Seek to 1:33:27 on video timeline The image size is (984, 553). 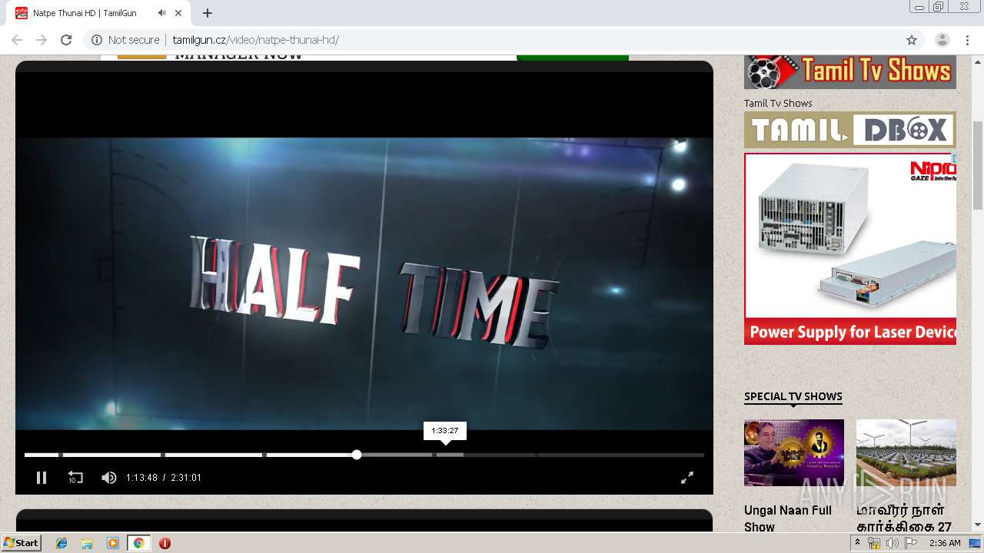click(x=445, y=455)
